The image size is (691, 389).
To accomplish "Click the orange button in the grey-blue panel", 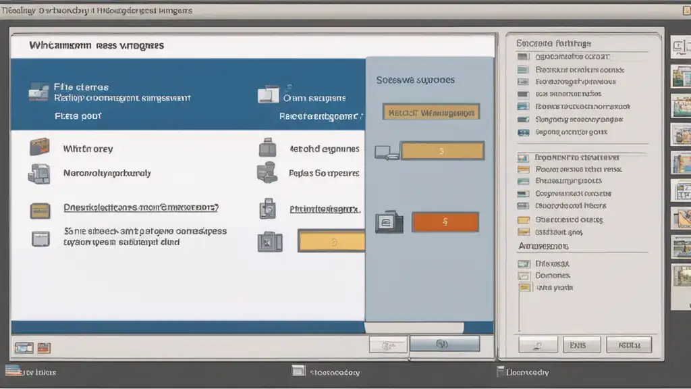I will tap(445, 222).
